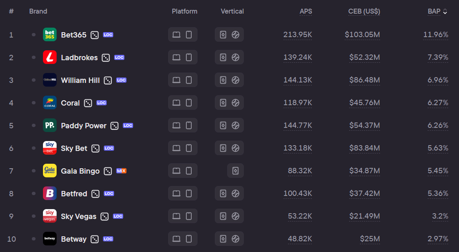Viewport: 459px width, 252px height.
Task: Click the Sky Vegas logo
Action: 50,216
